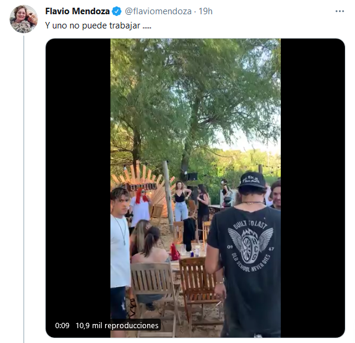Click the black cap worn by the man
The image size is (355, 343).
click(x=252, y=180)
